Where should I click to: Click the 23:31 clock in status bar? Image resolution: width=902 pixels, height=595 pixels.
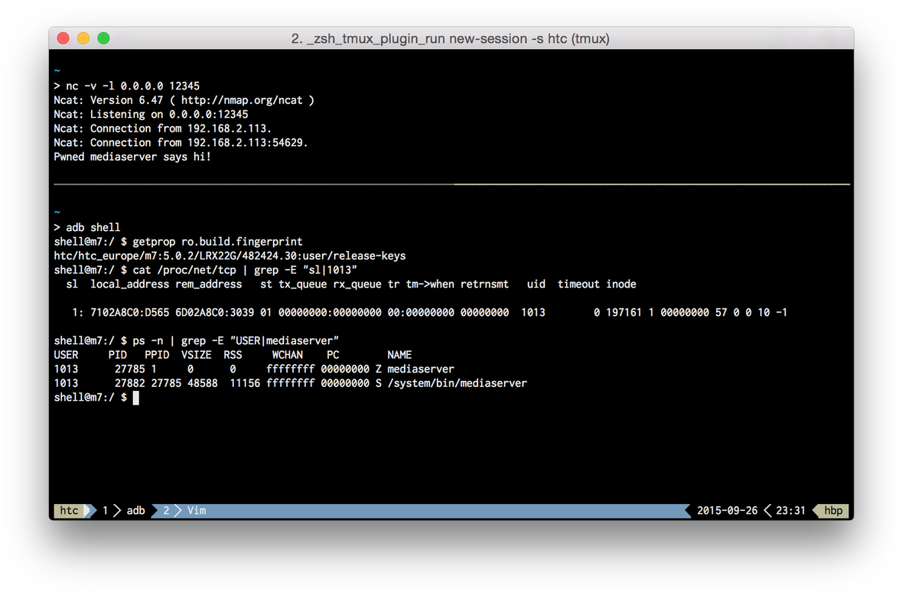[790, 510]
